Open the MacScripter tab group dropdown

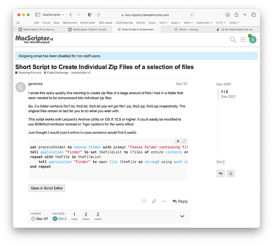point(53,15)
